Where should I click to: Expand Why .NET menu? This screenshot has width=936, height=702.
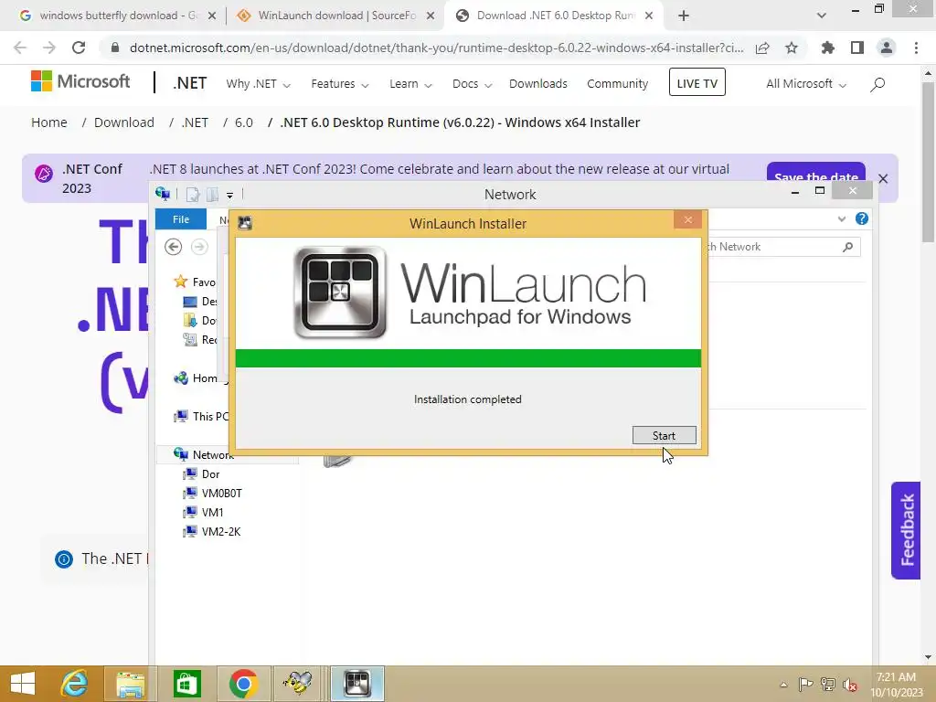click(258, 83)
